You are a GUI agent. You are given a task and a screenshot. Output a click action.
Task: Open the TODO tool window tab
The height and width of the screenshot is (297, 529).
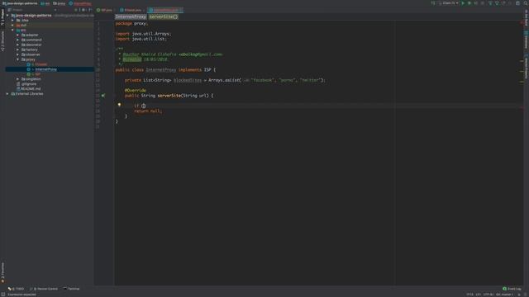(16, 289)
